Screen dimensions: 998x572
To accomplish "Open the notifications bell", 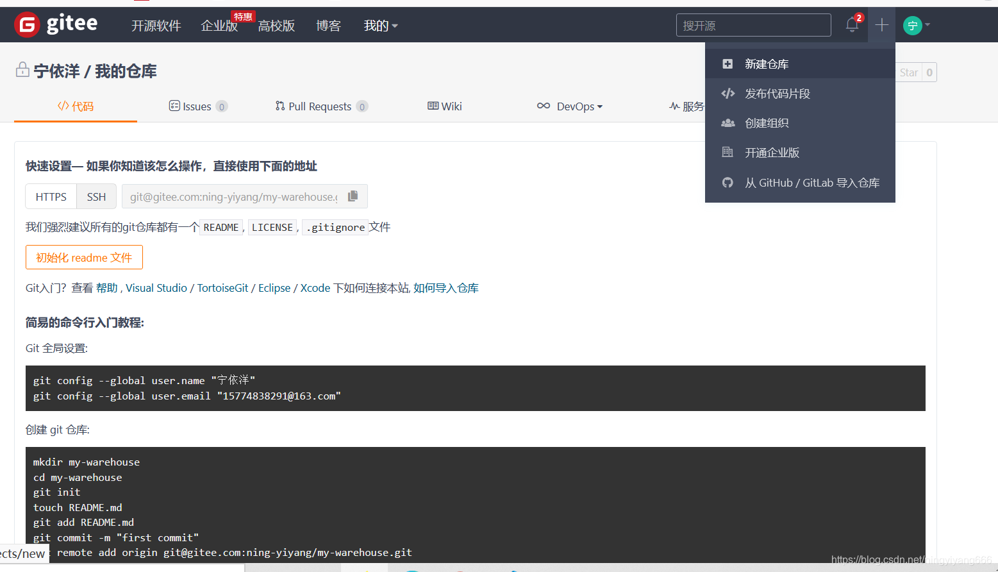I will (x=852, y=25).
